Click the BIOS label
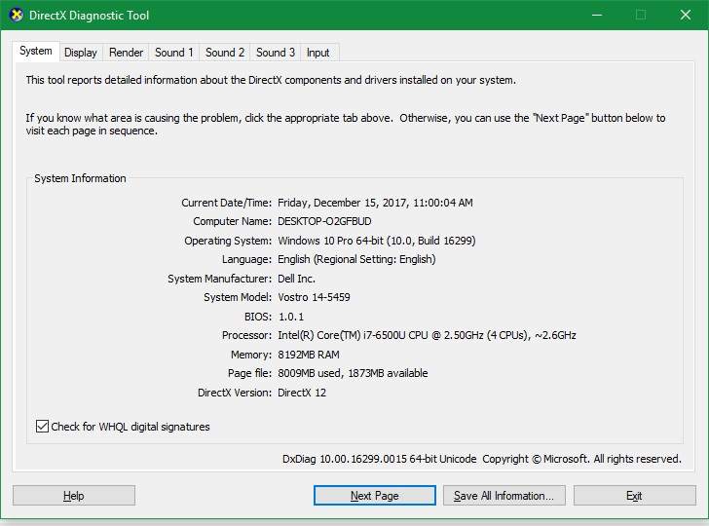 (258, 317)
